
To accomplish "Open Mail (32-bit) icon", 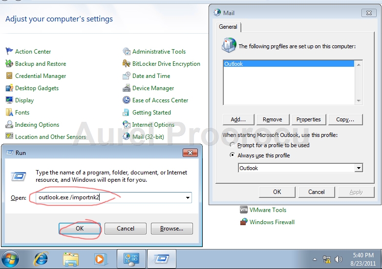I will point(126,136).
